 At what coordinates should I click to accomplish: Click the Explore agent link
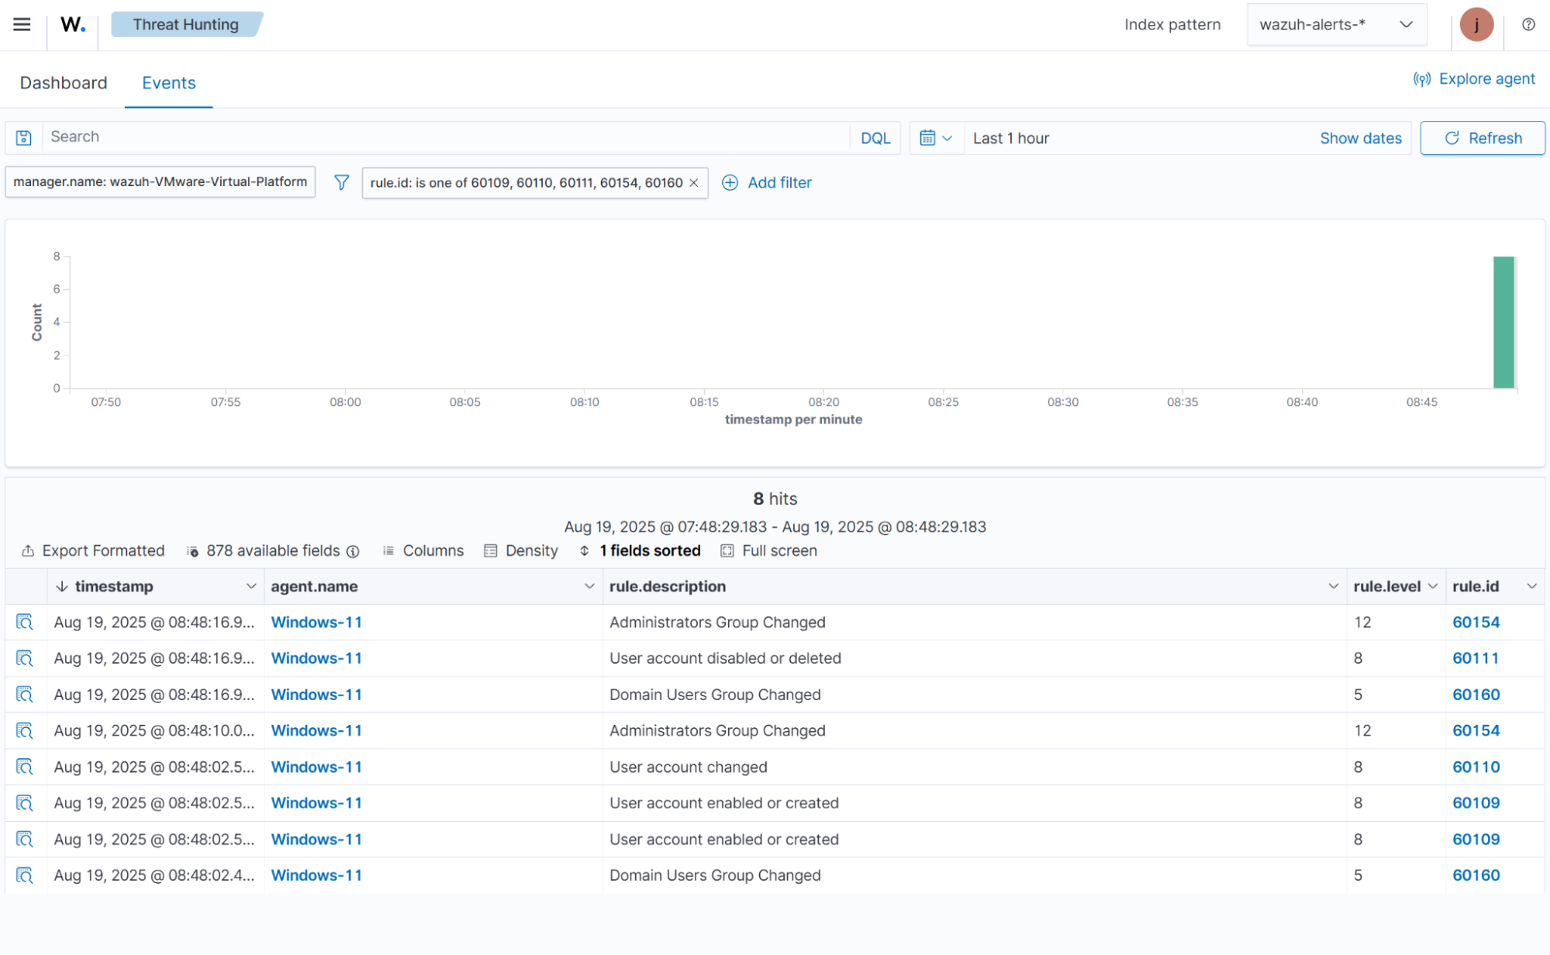(x=1474, y=79)
